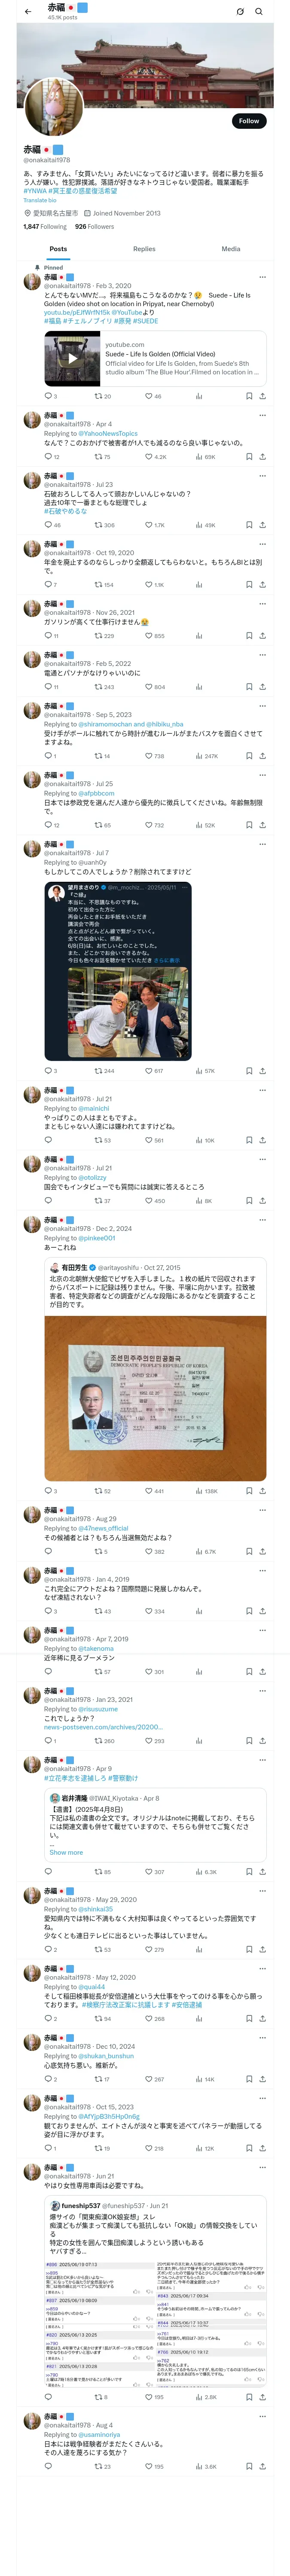Open the three-dot menu on the Apr 4 post
This screenshot has height=2576, width=290.
(262, 415)
